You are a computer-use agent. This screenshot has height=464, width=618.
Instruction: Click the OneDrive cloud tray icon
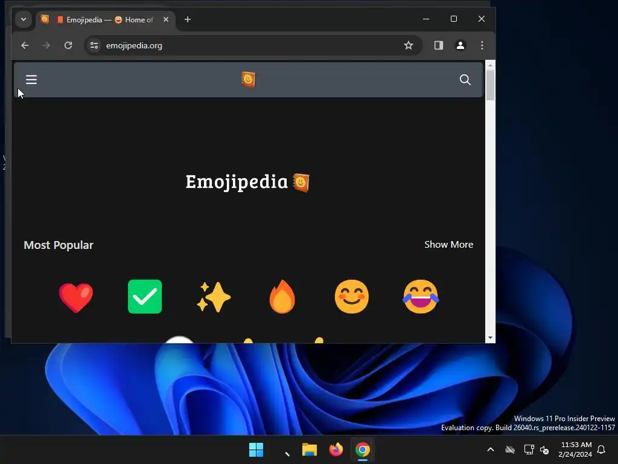(x=510, y=449)
